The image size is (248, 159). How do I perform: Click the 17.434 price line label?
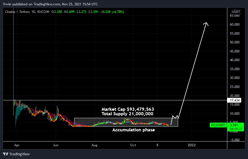tap(235, 100)
